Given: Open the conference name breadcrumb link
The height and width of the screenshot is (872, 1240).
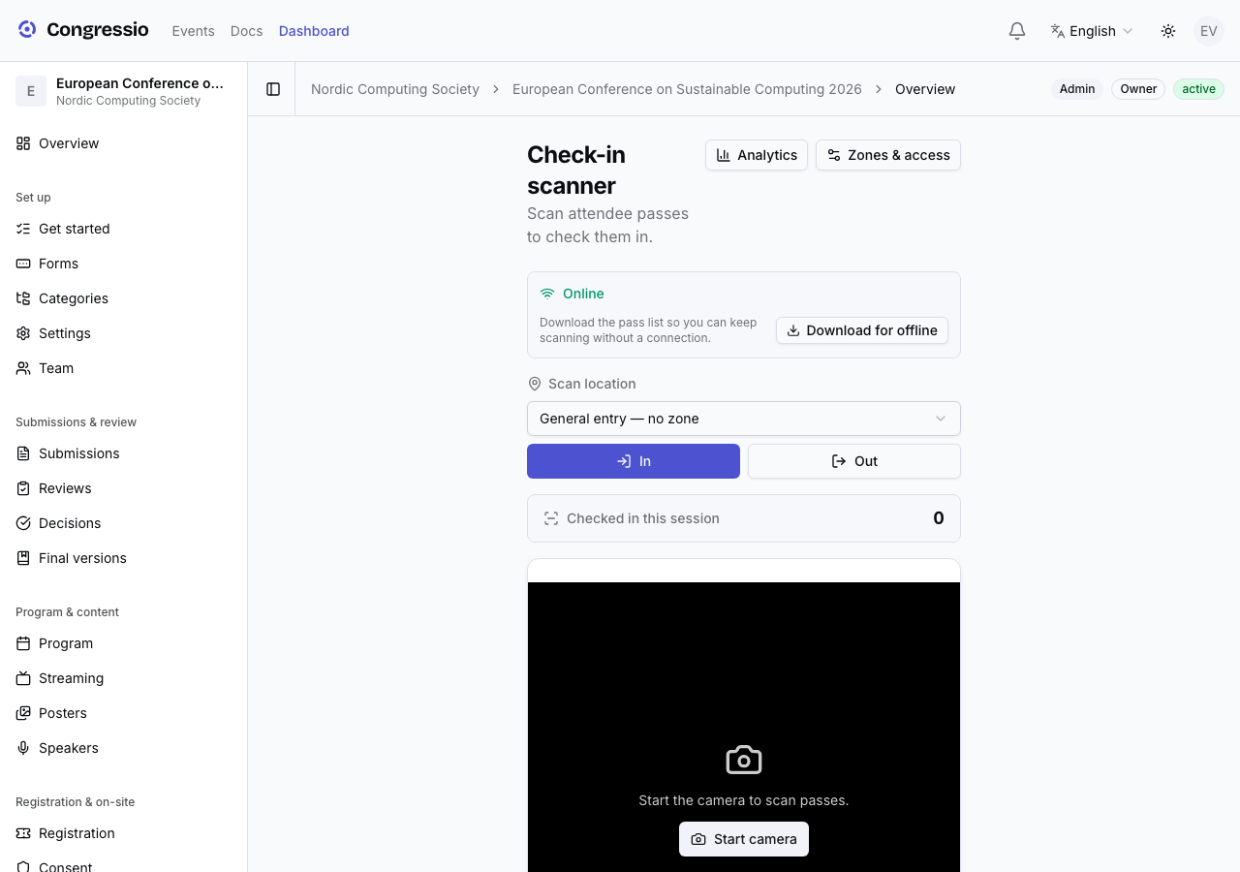Looking at the screenshot, I should point(687,89).
